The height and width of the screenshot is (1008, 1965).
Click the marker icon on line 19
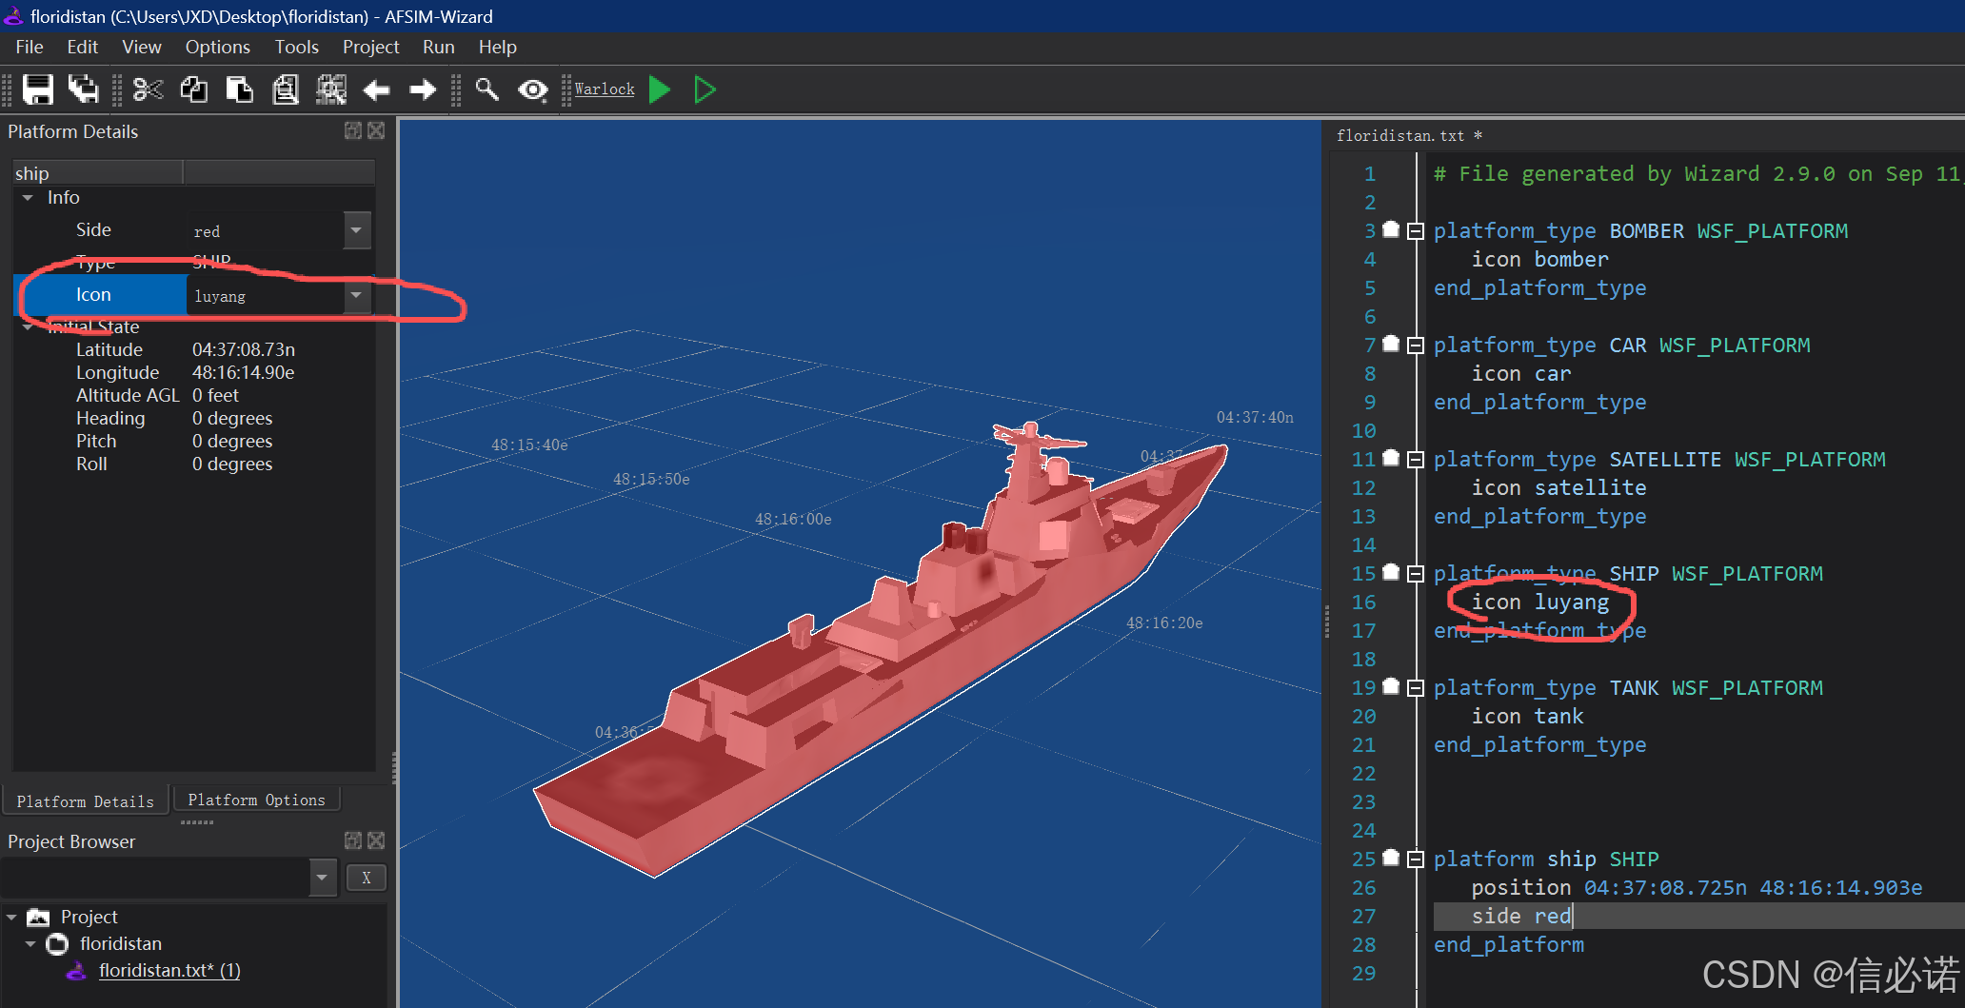tap(1391, 685)
